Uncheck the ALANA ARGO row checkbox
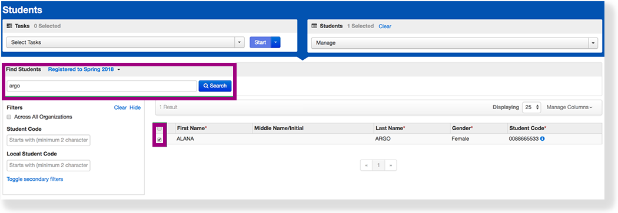618x213 pixels. pos(160,140)
